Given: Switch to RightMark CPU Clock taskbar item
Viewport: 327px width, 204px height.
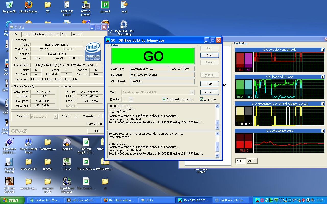Looking at the screenshot, I should 231,200.
